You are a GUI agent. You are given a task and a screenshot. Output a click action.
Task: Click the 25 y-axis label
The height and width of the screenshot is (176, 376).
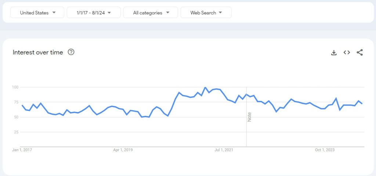[16, 132]
